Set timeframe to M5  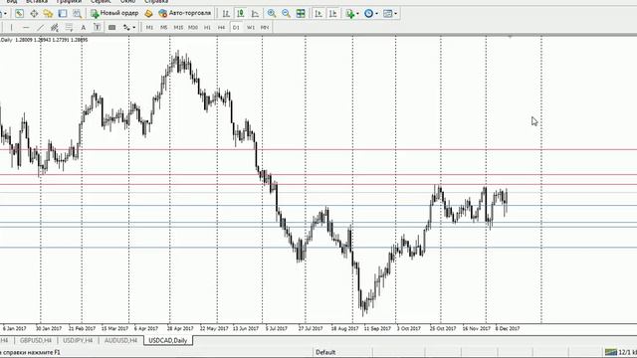[163, 27]
